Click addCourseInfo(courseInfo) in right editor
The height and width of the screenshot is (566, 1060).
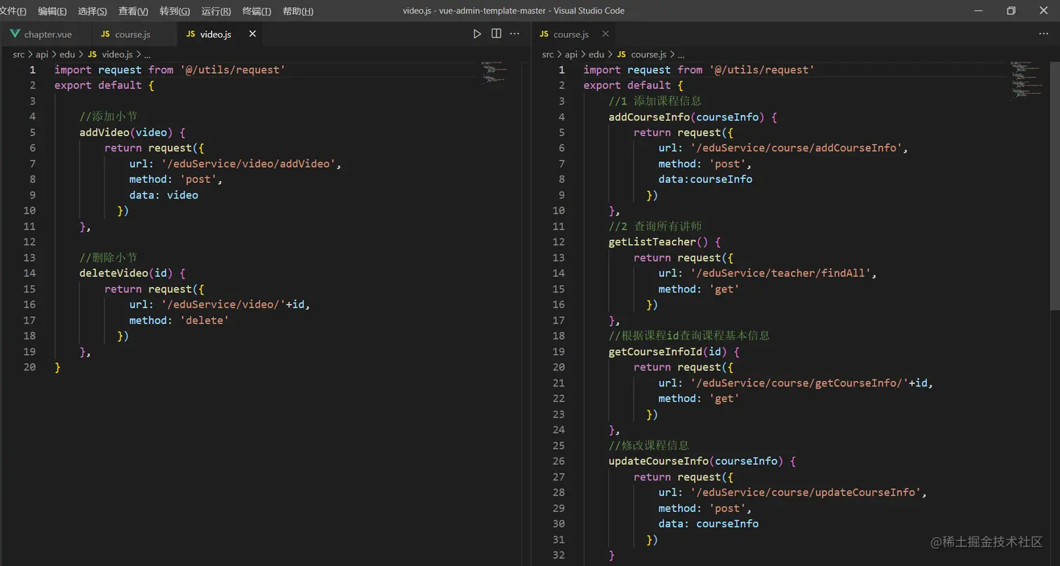coord(686,117)
